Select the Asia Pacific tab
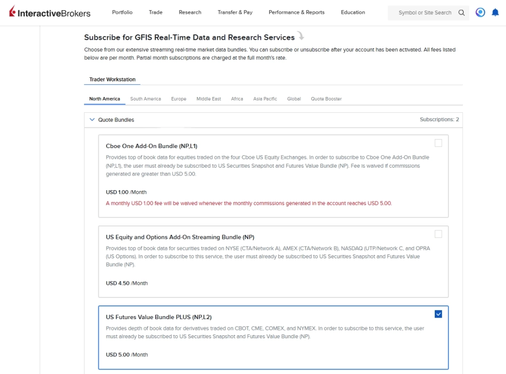The image size is (506, 374). coord(265,99)
